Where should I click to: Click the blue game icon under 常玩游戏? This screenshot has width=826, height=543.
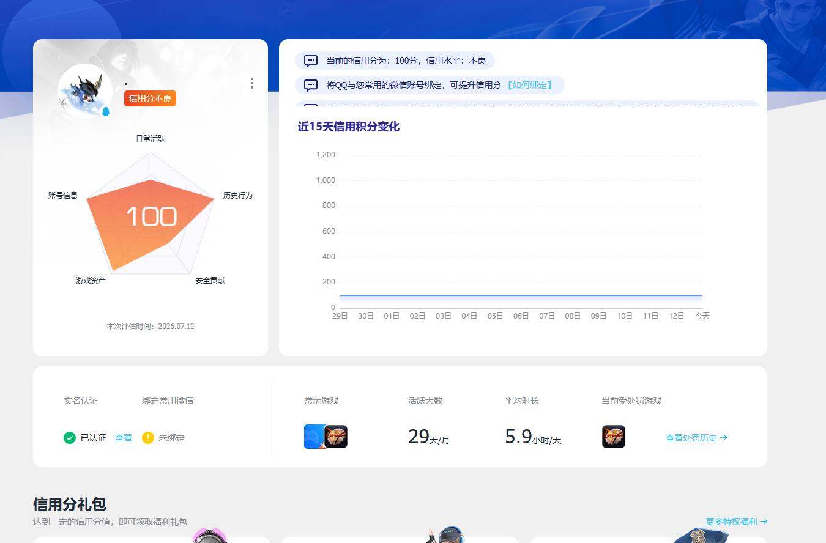(314, 437)
